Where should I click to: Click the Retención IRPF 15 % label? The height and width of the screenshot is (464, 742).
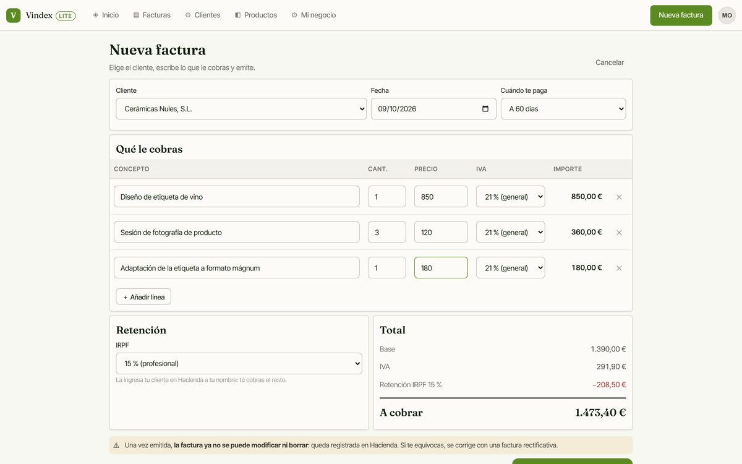point(411,385)
